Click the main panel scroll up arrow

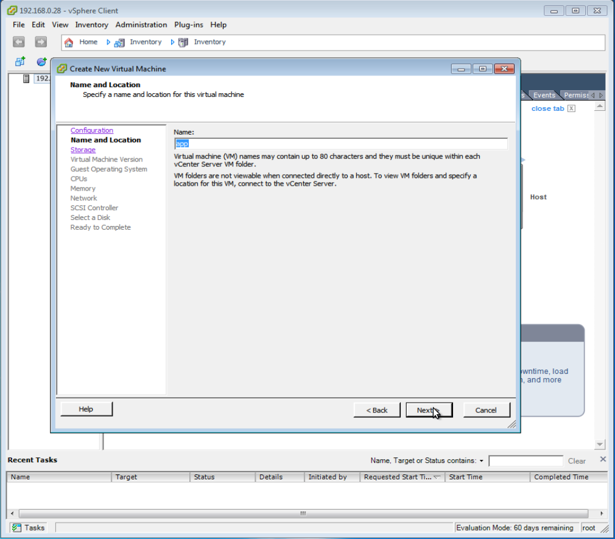tap(599, 106)
